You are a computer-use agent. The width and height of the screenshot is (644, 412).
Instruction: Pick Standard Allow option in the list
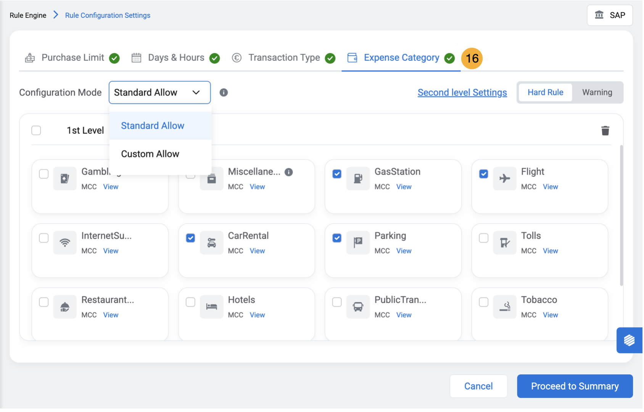[153, 126]
